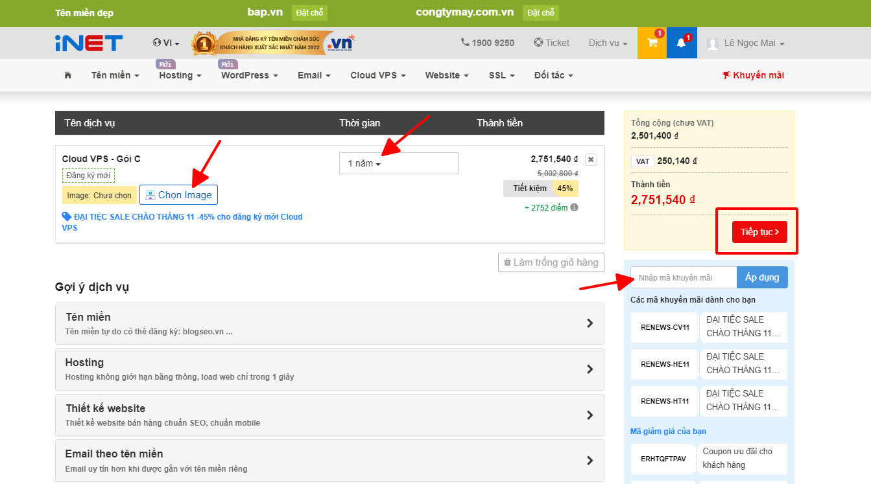Open the Dịch vụ dropdown
871x484 pixels.
[x=608, y=43]
